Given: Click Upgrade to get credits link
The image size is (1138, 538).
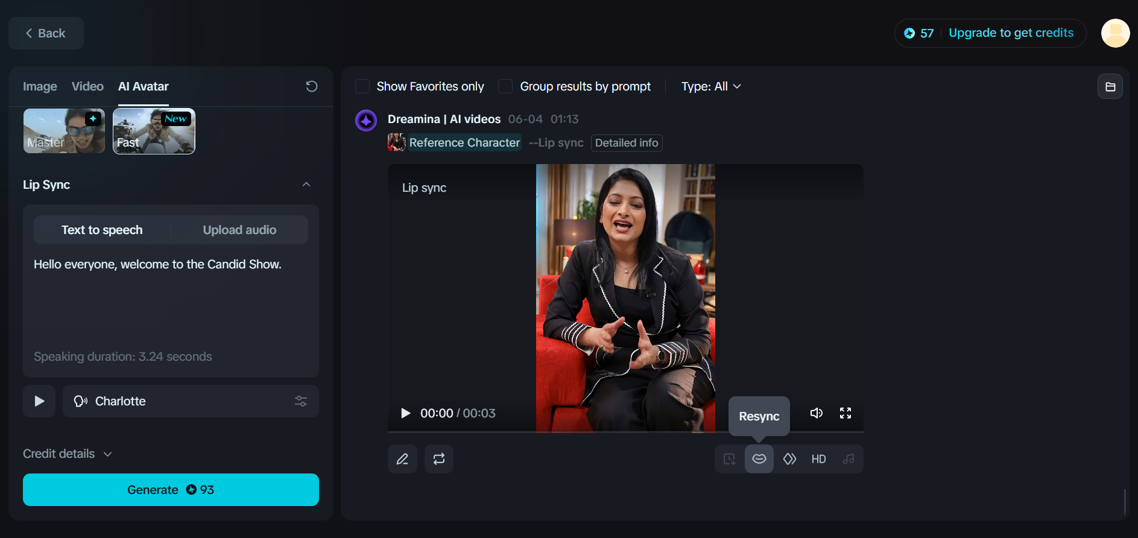Looking at the screenshot, I should tap(1011, 33).
